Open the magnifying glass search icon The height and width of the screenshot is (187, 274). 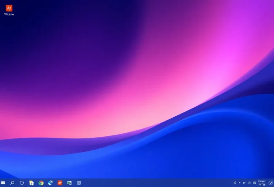click(x=12, y=183)
